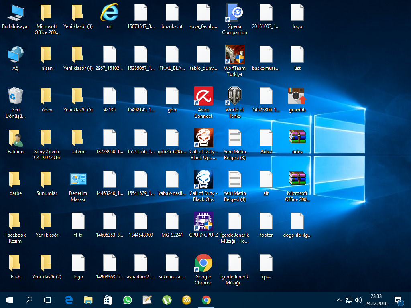Select the Denetim Masası control panel icon

78,180
